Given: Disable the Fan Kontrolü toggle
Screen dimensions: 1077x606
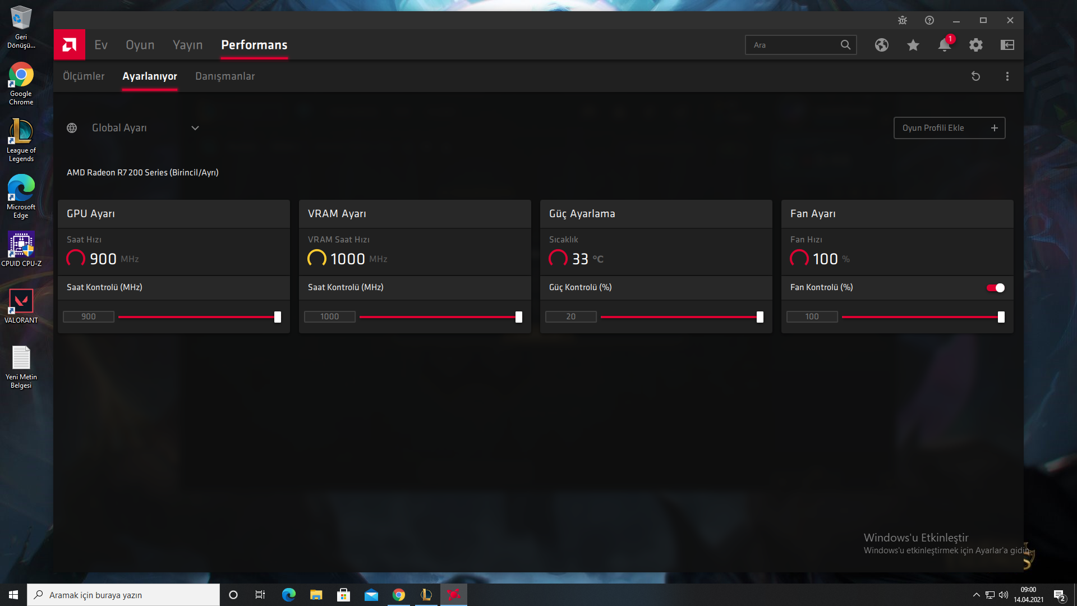Looking at the screenshot, I should point(995,288).
